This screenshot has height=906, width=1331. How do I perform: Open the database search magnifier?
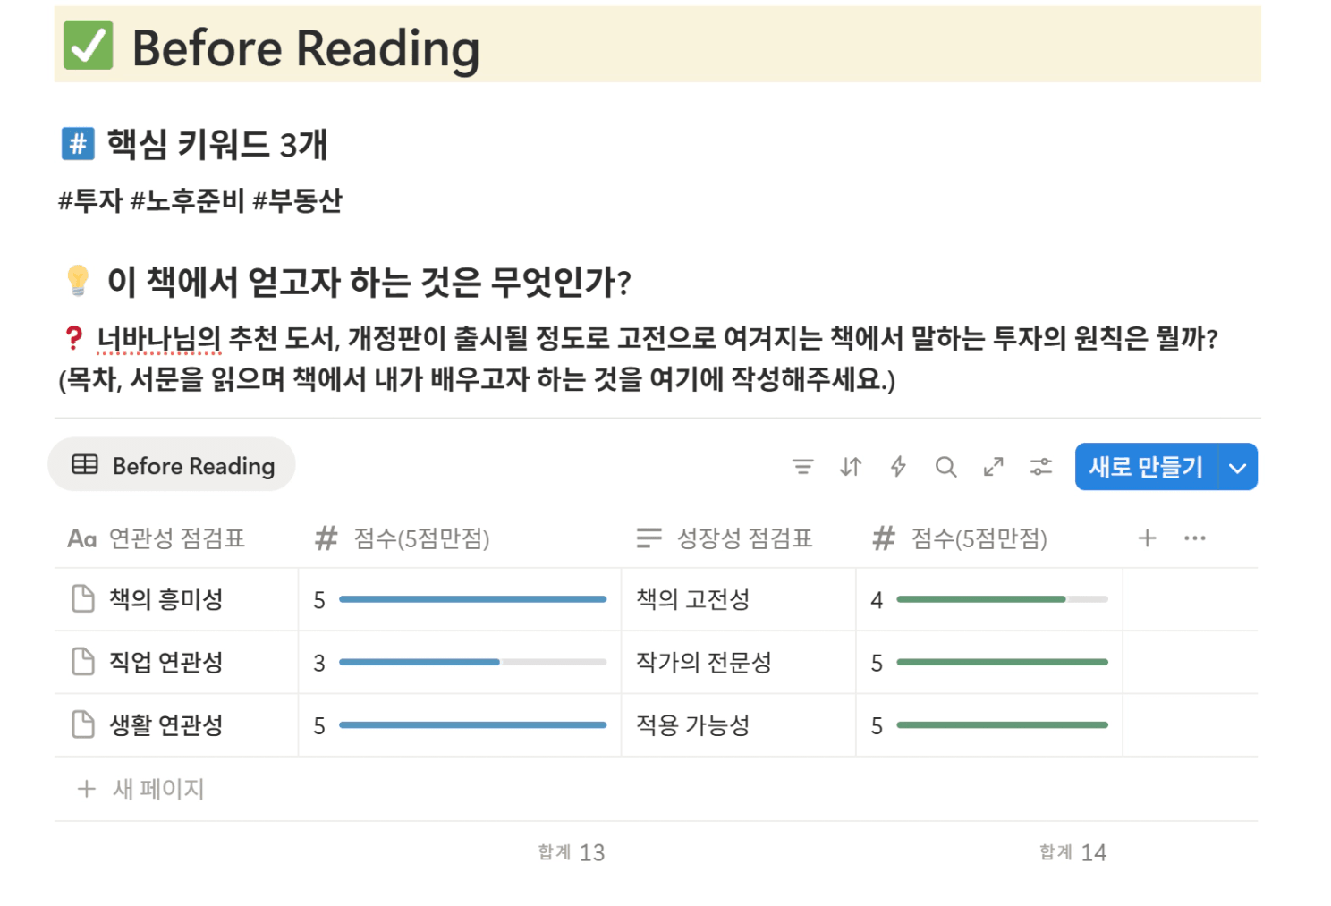tap(945, 467)
